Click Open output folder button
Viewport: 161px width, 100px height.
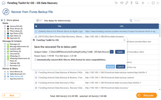(x=120, y=52)
